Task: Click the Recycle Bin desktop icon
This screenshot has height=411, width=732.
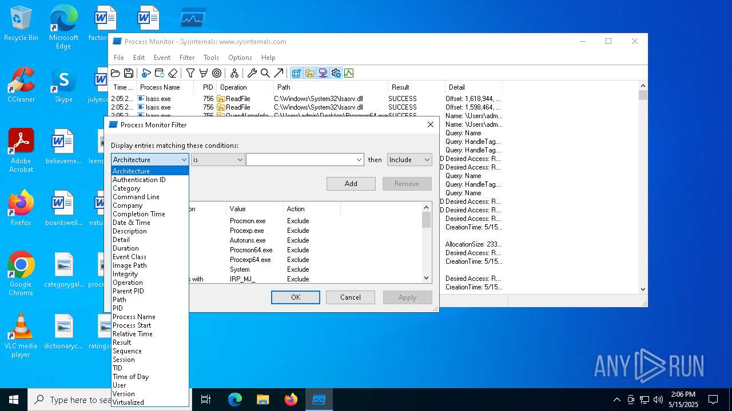Action: (x=21, y=24)
